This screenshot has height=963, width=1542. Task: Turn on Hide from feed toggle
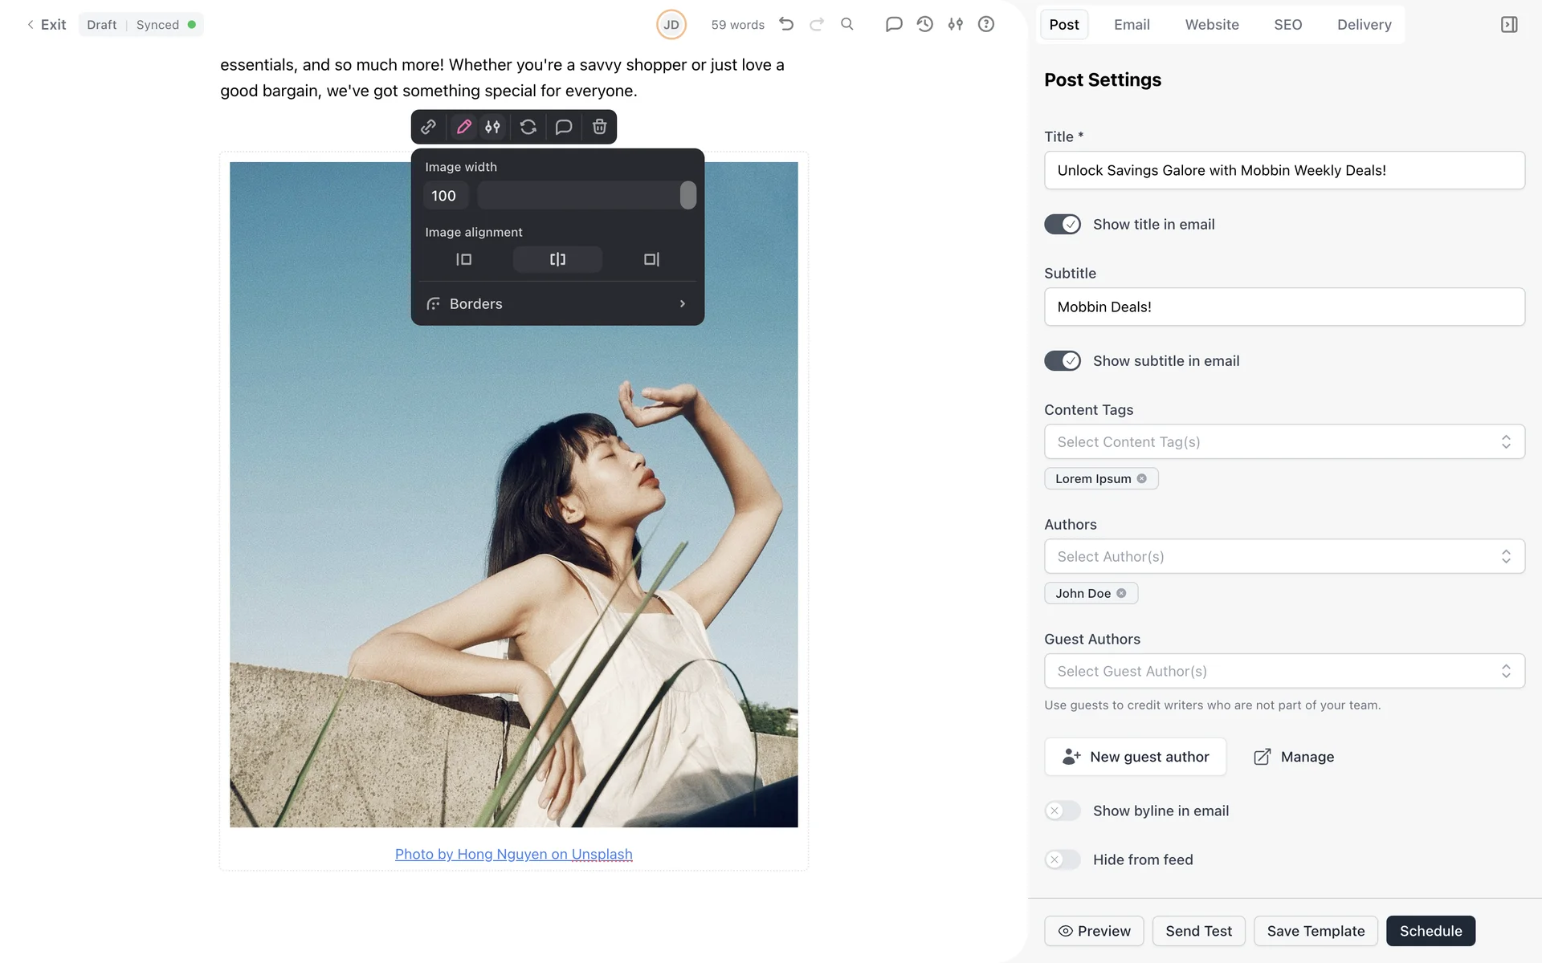click(1062, 859)
